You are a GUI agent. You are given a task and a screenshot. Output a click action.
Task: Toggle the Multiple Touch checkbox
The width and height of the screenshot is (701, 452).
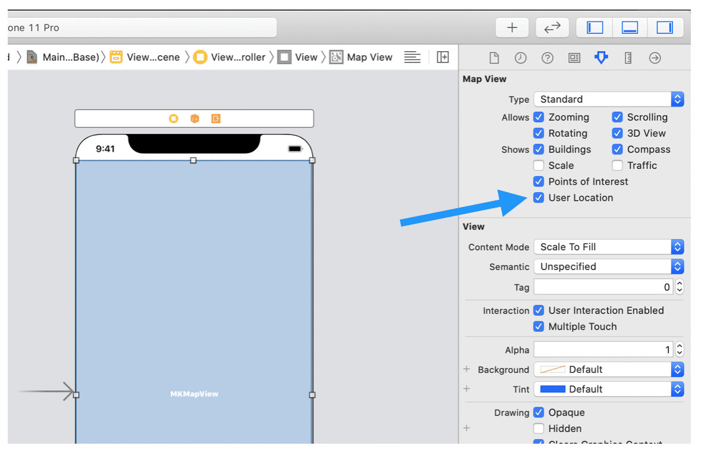click(539, 327)
